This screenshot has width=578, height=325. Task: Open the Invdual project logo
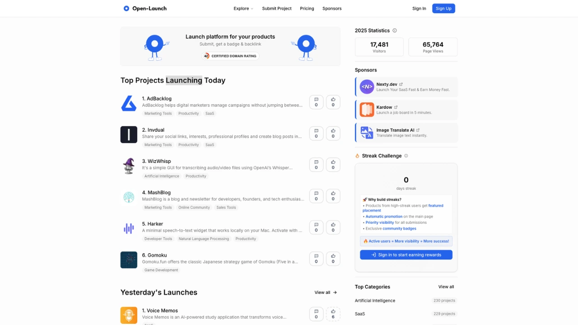[x=129, y=135]
